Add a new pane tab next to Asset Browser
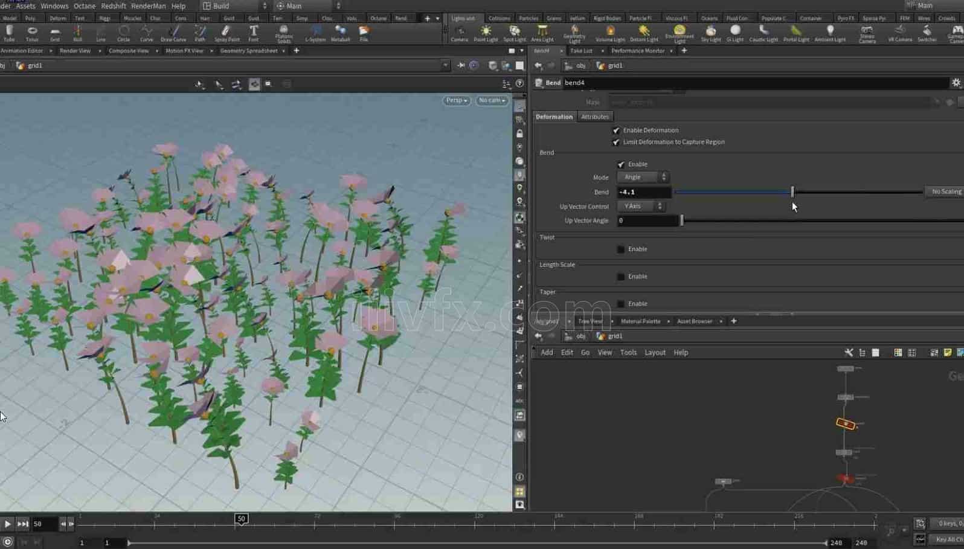Screen dimensions: 964x549 (734, 321)
